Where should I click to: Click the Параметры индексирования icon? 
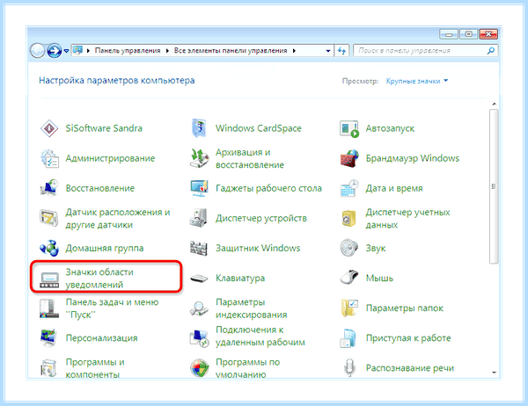tap(199, 308)
